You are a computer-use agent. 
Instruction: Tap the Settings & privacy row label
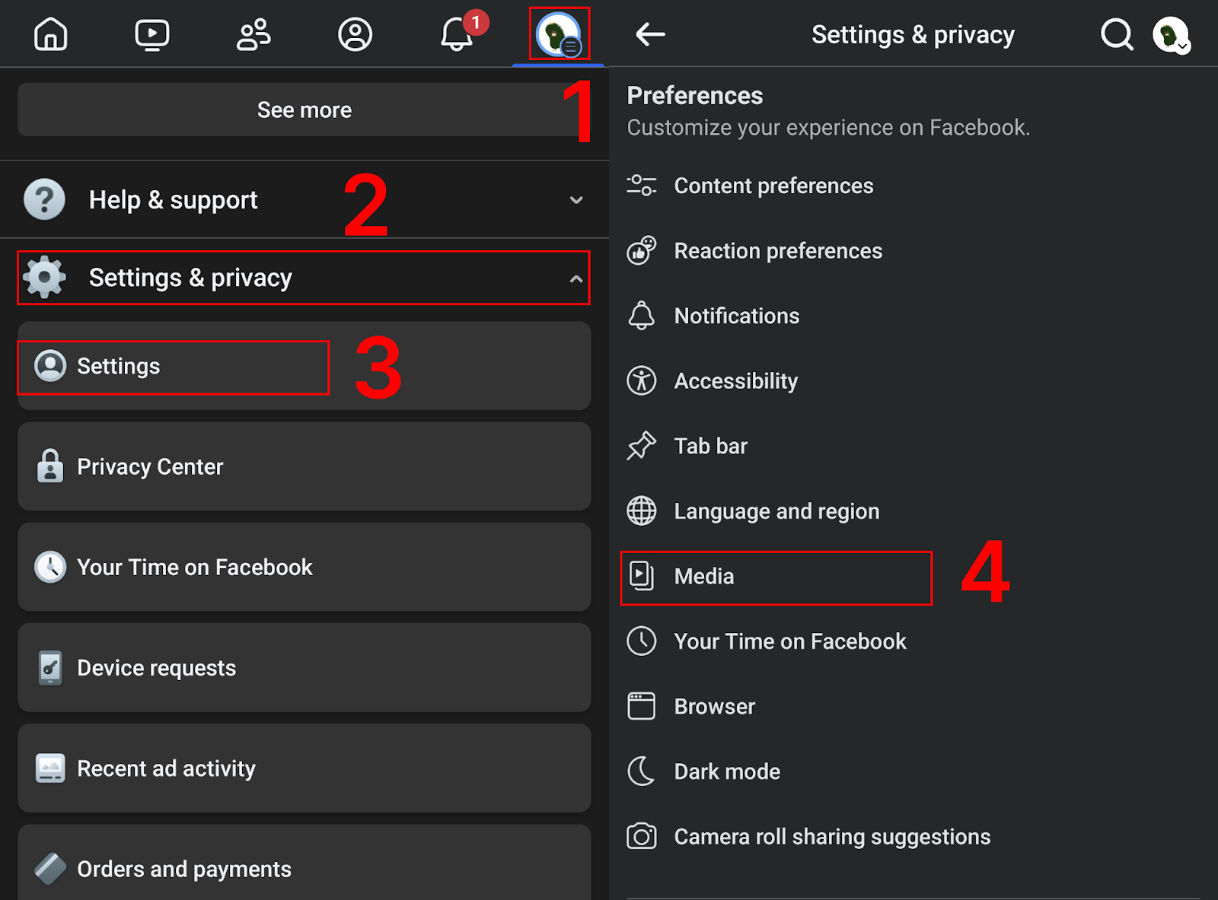pos(190,278)
